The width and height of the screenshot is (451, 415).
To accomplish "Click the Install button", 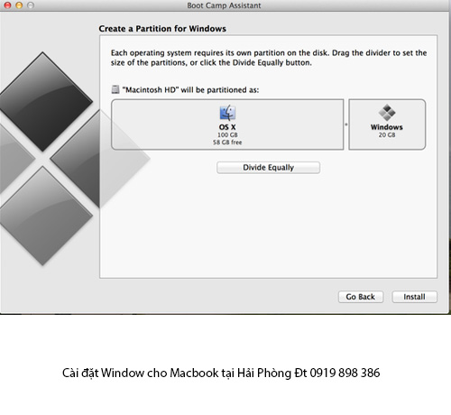I will click(414, 297).
